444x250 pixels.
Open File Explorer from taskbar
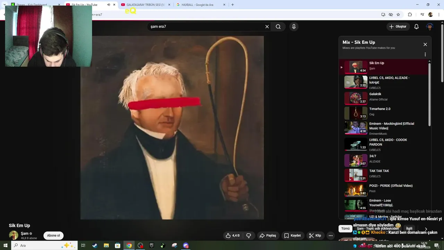[x=106, y=245]
